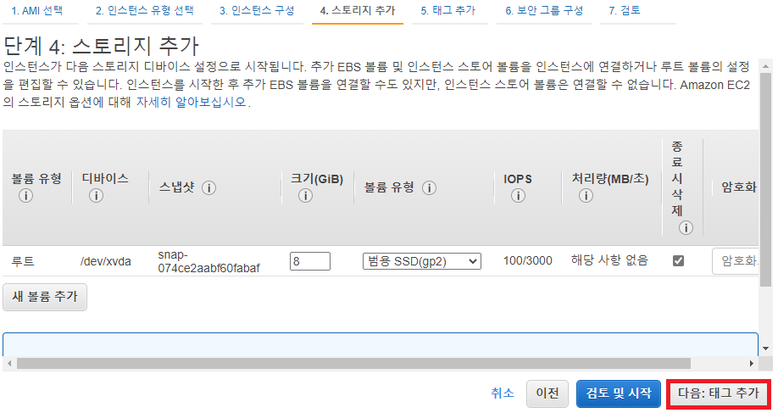Click vertical scrollbar up arrow
The height and width of the screenshot is (413, 778).
tap(766, 66)
